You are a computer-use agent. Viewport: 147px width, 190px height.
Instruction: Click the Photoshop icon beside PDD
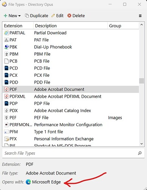click(x=6, y=82)
